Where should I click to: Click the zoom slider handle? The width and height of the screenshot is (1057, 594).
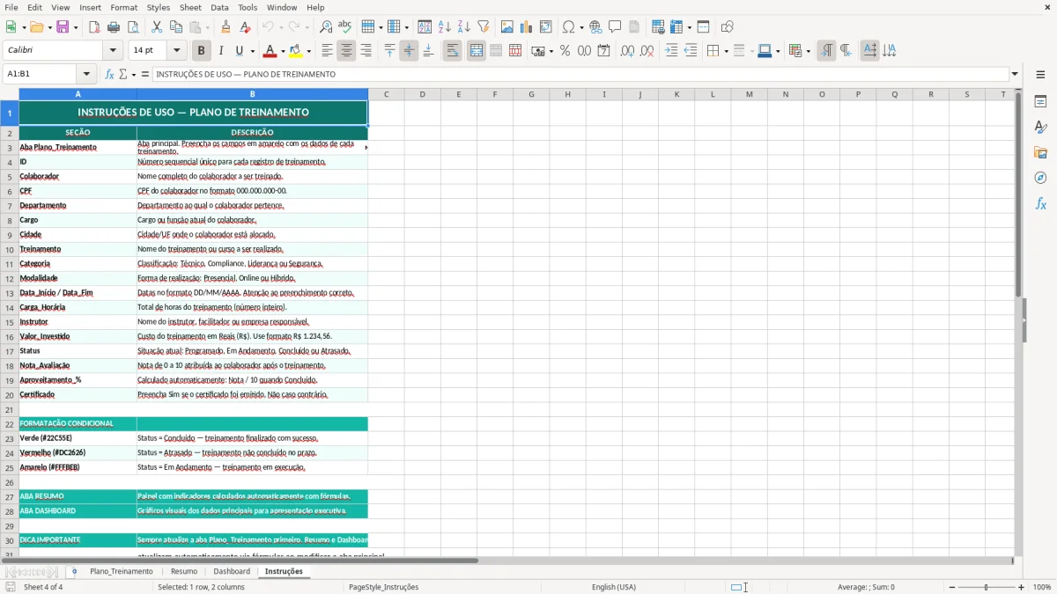987,587
